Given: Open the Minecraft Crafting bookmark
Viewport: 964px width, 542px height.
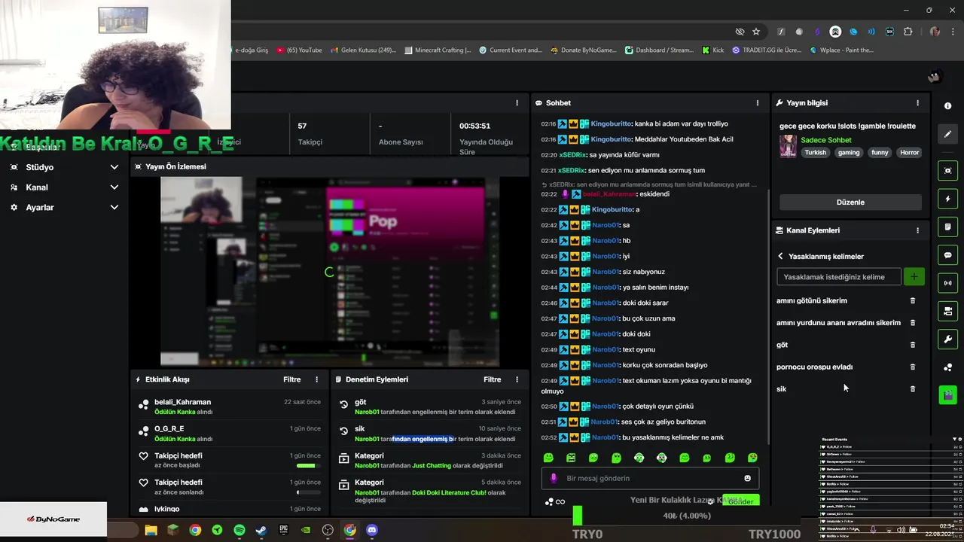Looking at the screenshot, I should (438, 50).
